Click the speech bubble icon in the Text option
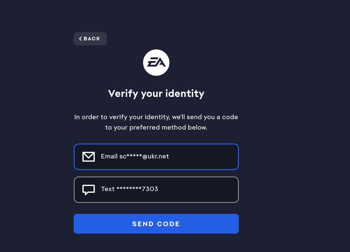This screenshot has width=350, height=252. pyautogui.click(x=89, y=189)
